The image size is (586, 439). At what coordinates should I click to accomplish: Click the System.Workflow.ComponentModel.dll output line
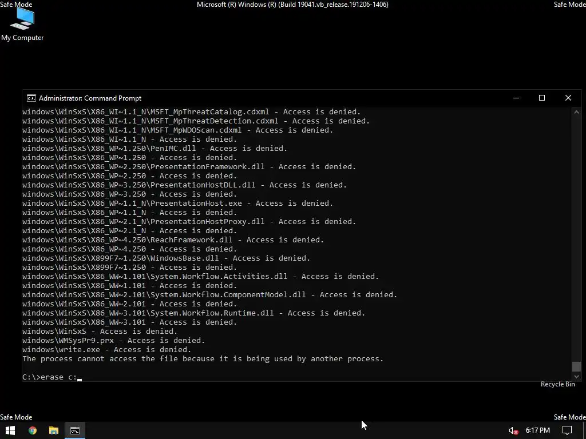coord(209,295)
